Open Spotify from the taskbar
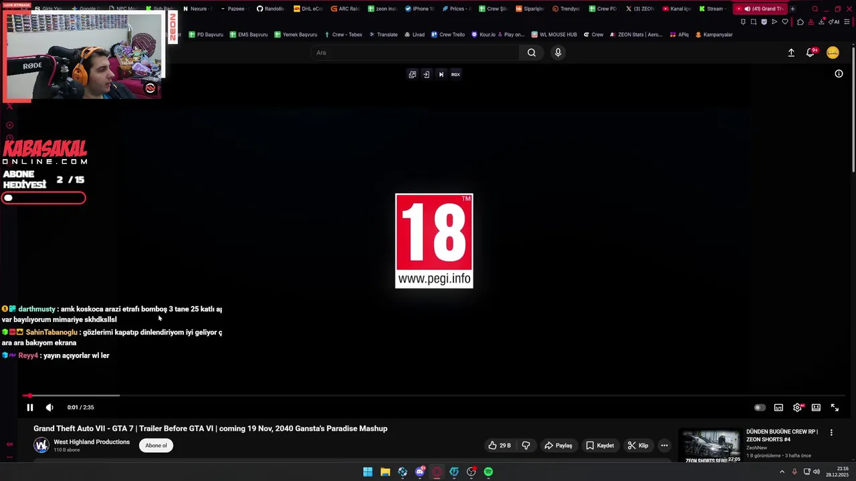 click(x=489, y=472)
